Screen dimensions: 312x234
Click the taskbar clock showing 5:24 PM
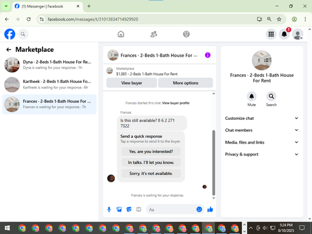click(x=286, y=228)
